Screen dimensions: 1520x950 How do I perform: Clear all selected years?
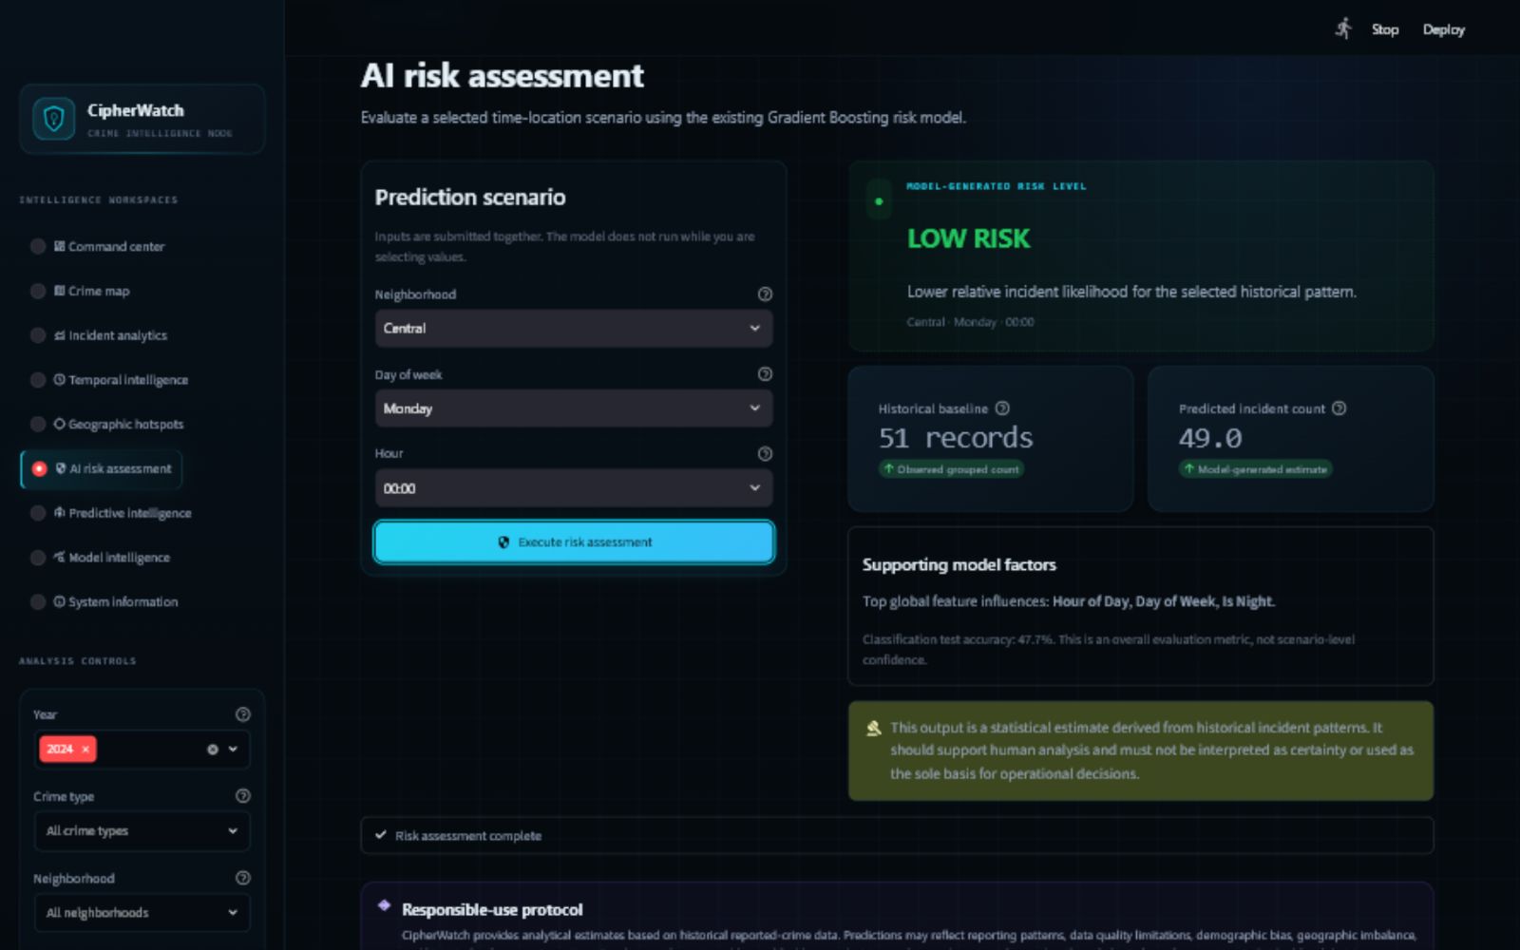213,749
